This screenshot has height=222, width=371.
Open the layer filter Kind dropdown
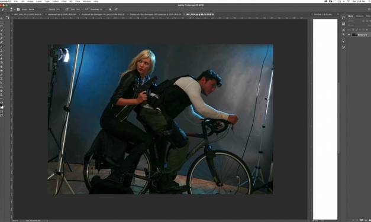(354, 21)
